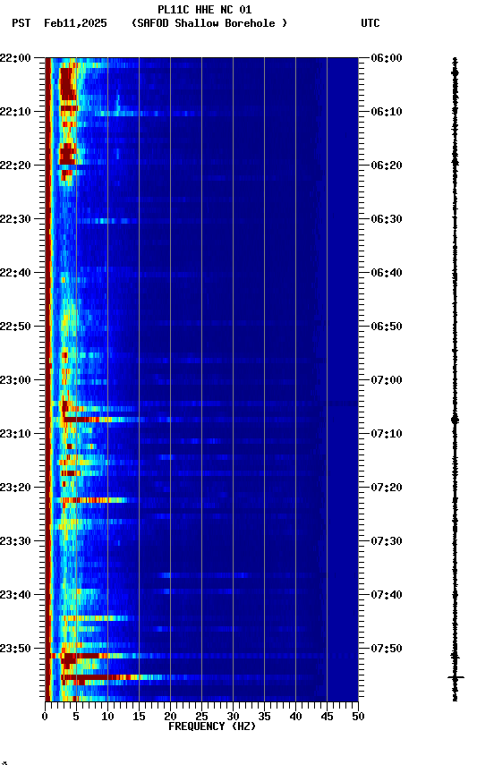Click the largest waveform spike in the seismogram trace
This screenshot has width=494, height=773.
[x=456, y=678]
